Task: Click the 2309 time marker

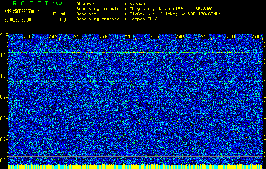Action: pyautogui.click(x=231, y=37)
